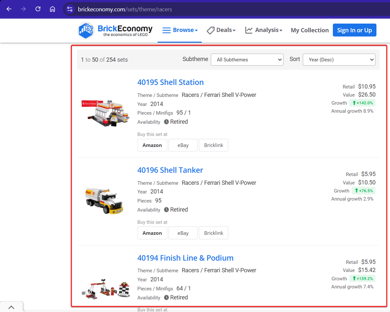Click the BrickEconomy brick logo

(86, 30)
